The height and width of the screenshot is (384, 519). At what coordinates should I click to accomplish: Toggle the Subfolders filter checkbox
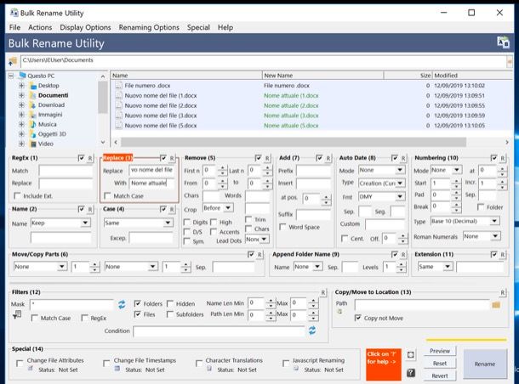tap(169, 315)
